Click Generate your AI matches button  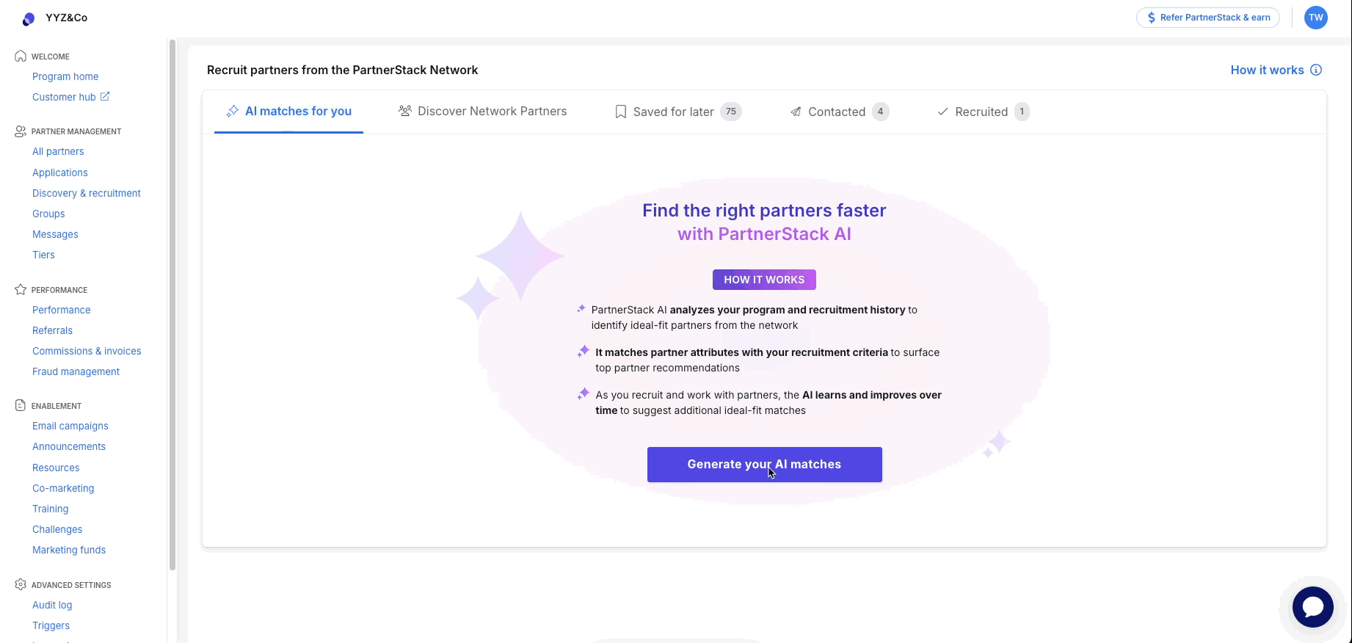click(x=765, y=465)
